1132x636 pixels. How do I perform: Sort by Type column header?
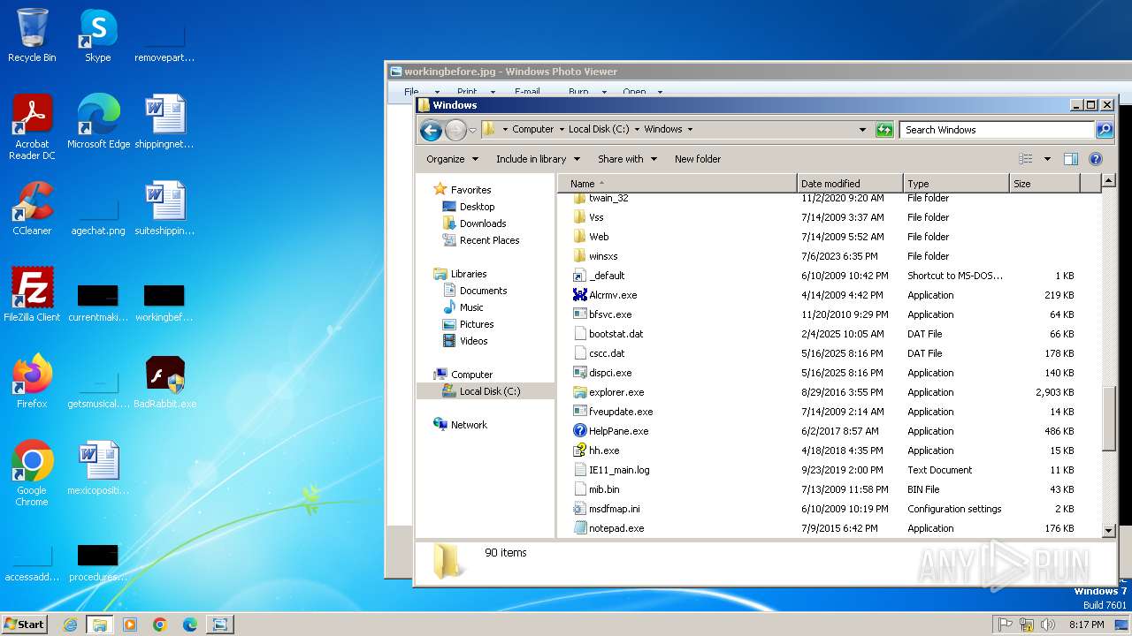pyautogui.click(x=956, y=184)
